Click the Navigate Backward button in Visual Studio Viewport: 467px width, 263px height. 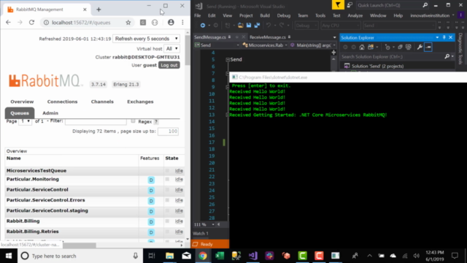[203, 26]
